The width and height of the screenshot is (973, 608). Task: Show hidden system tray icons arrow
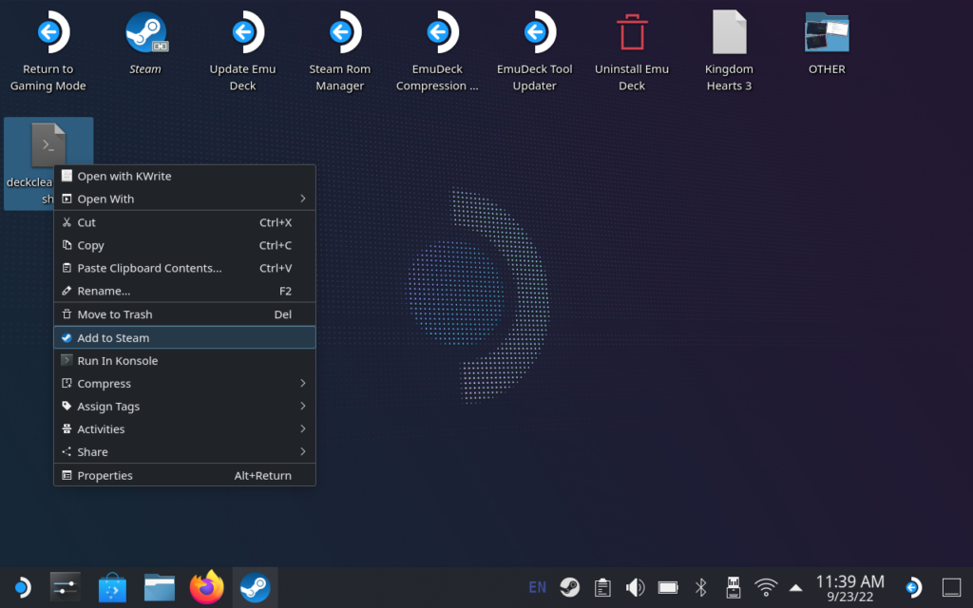pos(795,587)
